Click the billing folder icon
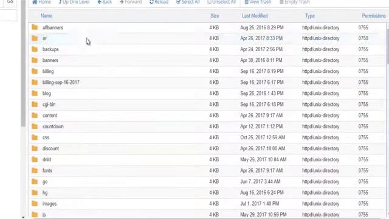This screenshot has height=219, width=389. (35, 71)
